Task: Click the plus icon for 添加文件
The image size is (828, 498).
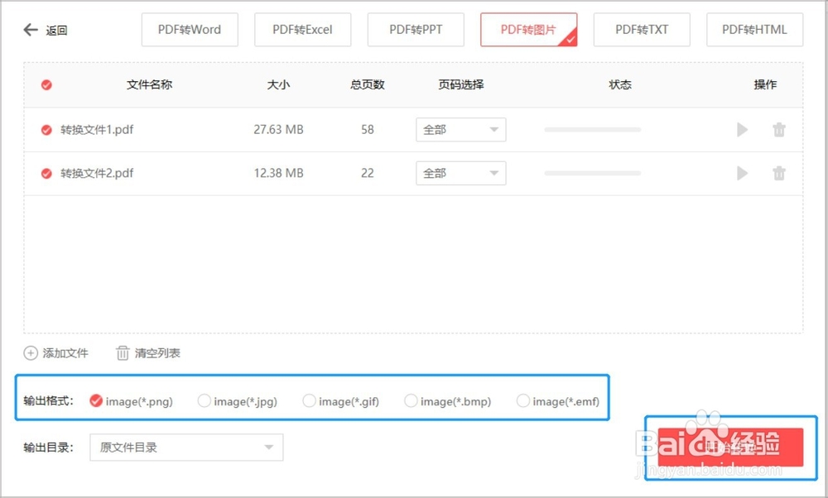Action: click(31, 353)
